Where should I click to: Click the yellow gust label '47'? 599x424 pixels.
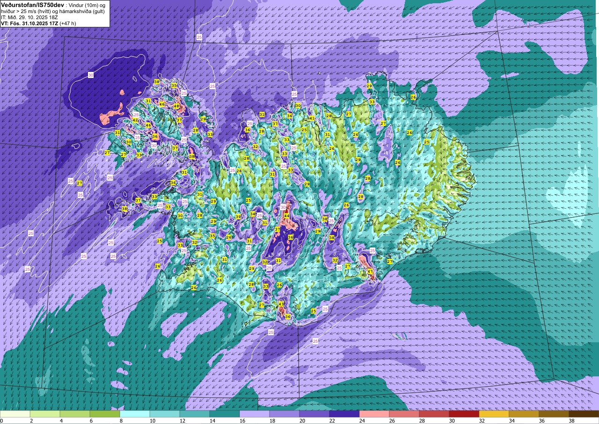370,271
